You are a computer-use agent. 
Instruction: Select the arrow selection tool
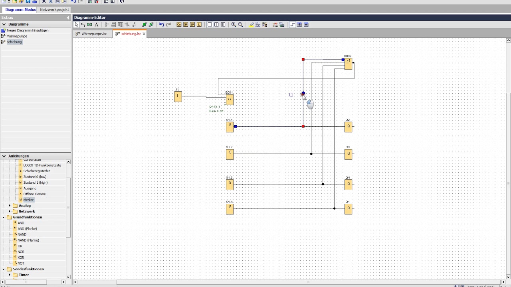click(x=76, y=25)
